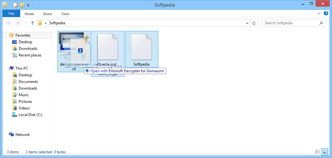The width and height of the screenshot is (332, 158).
Task: Switch to large thumbnails view icon
Action: click(x=325, y=152)
